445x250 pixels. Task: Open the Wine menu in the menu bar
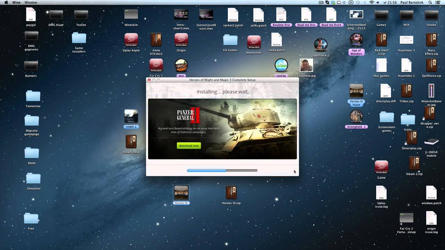(x=16, y=2)
